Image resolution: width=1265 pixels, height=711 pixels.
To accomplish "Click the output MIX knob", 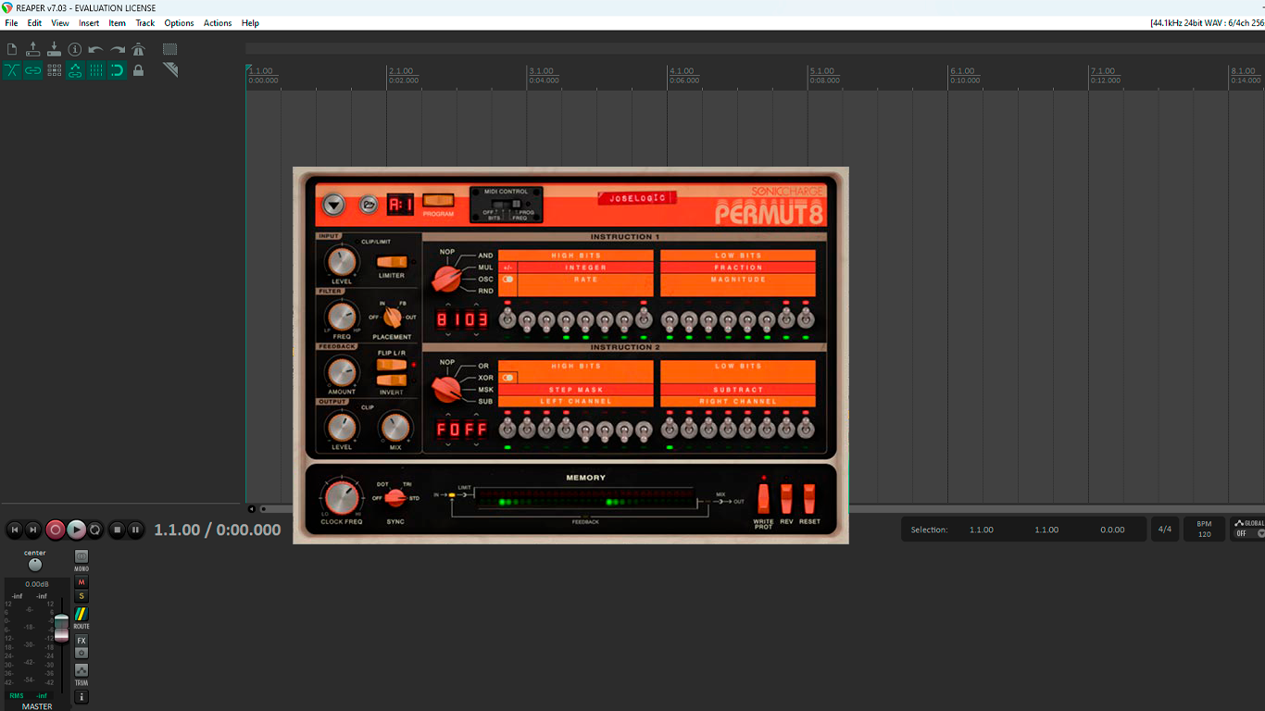I will click(395, 428).
